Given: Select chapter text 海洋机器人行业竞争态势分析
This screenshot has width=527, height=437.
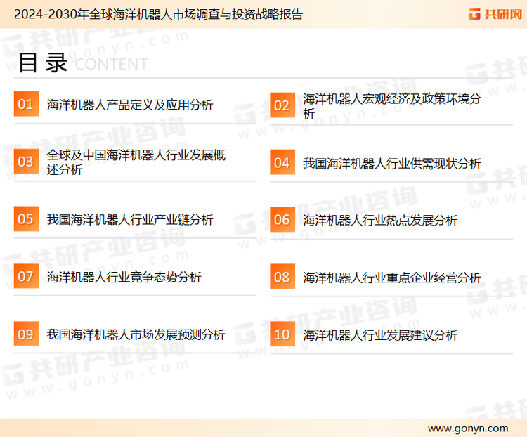Looking at the screenshot, I should coord(124,277).
